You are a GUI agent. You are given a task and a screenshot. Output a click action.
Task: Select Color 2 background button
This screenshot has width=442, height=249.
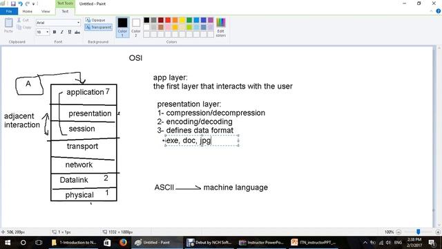pyautogui.click(x=136, y=27)
